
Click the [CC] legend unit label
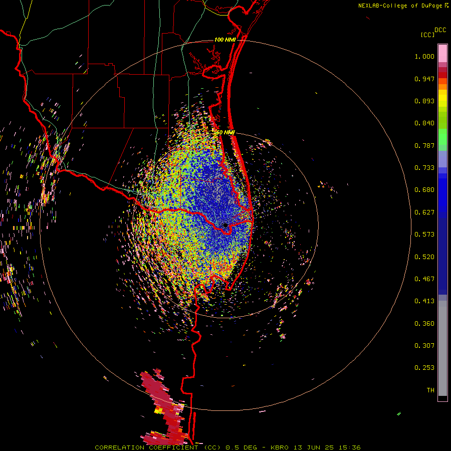(x=427, y=35)
